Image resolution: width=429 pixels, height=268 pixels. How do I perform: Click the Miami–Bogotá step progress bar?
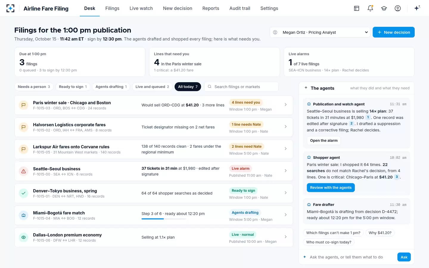pyautogui.click(x=164, y=219)
